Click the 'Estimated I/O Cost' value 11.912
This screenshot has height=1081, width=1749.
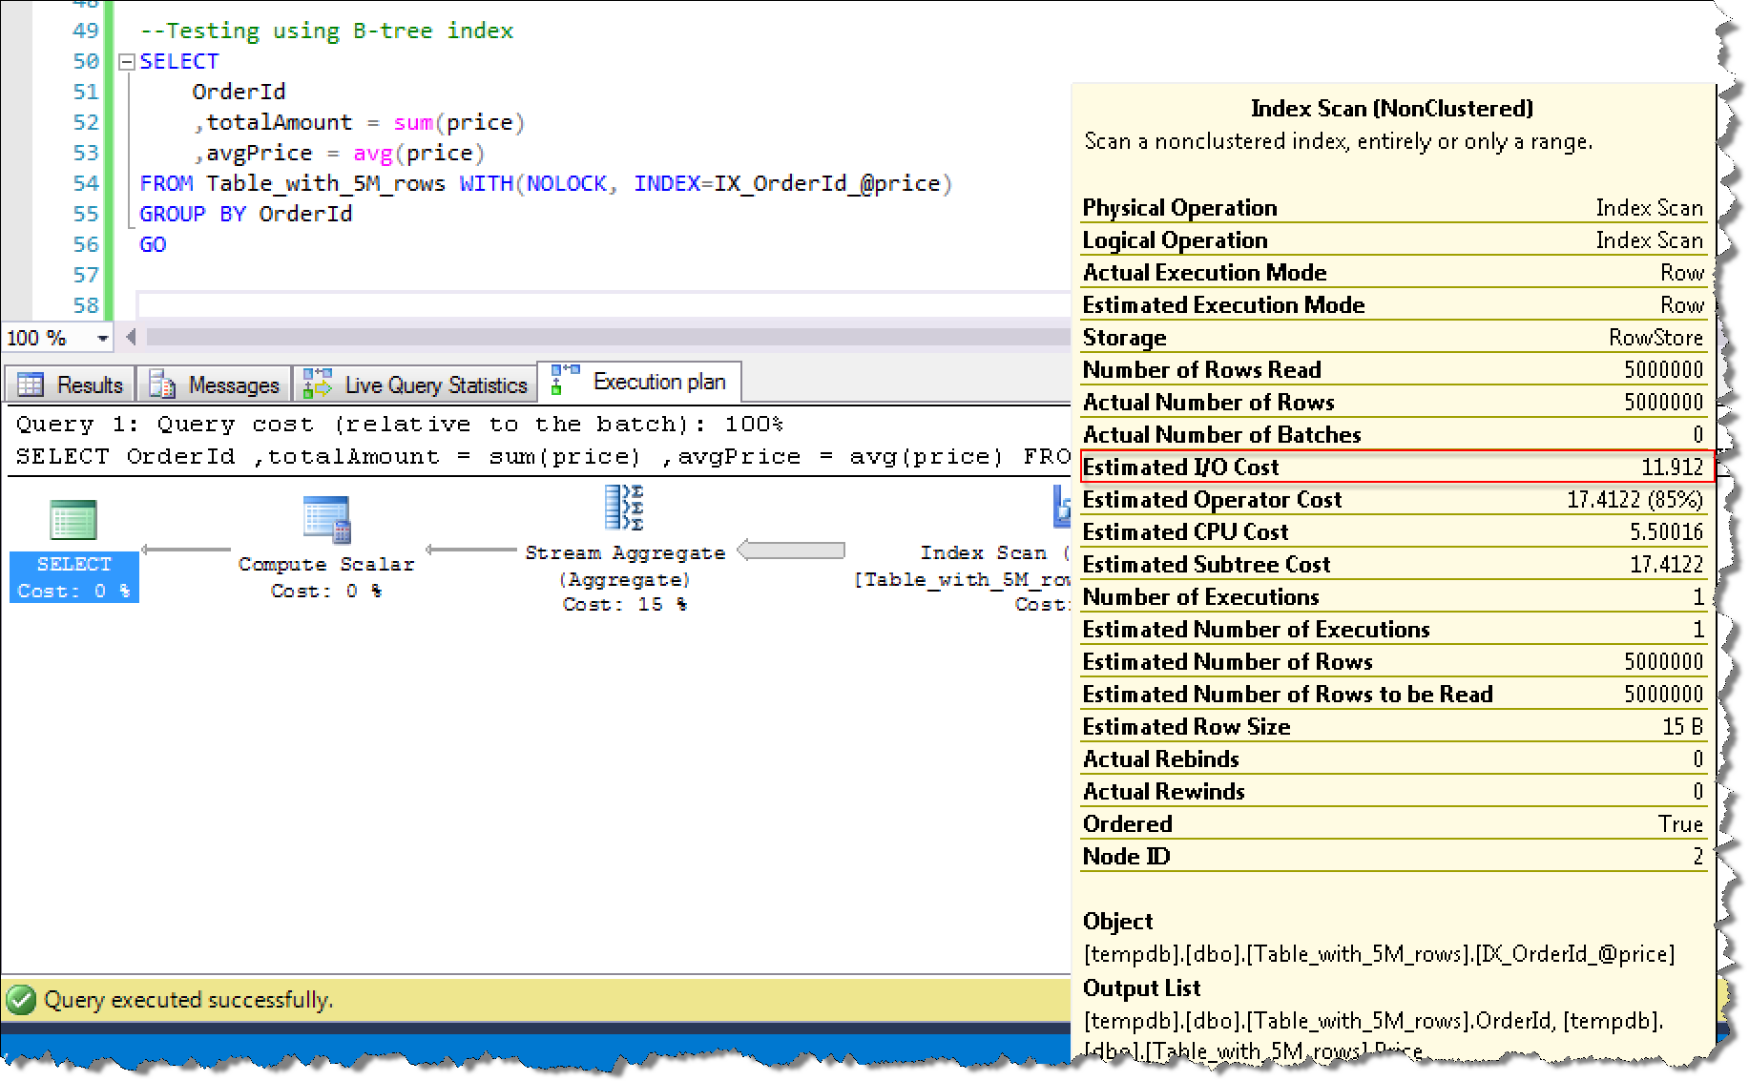click(1672, 468)
